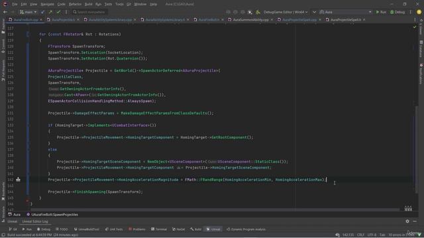
Task: Open the Edit menu
Action: 24,4
